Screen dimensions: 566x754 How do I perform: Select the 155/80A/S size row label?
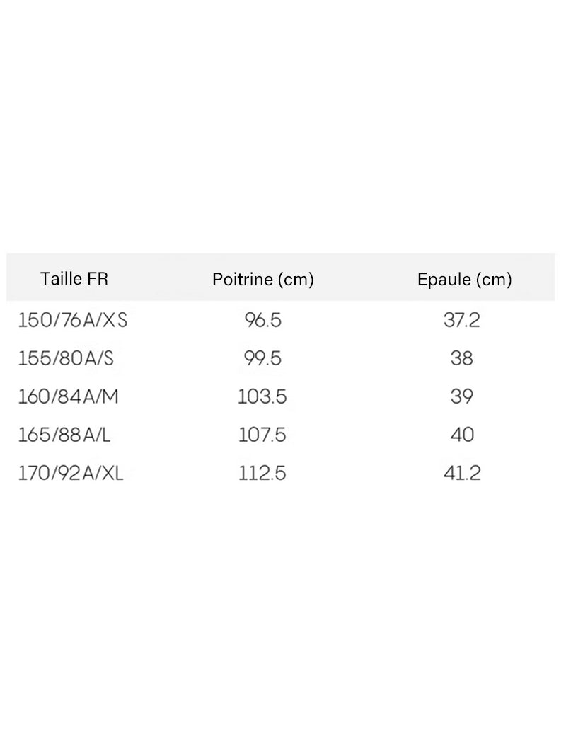click(x=66, y=358)
